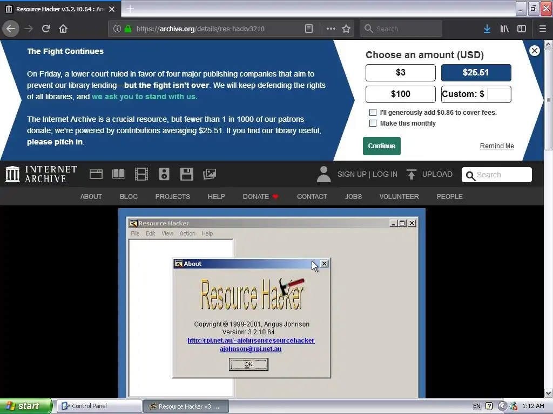Open the browser home page icon

[x=63, y=29]
